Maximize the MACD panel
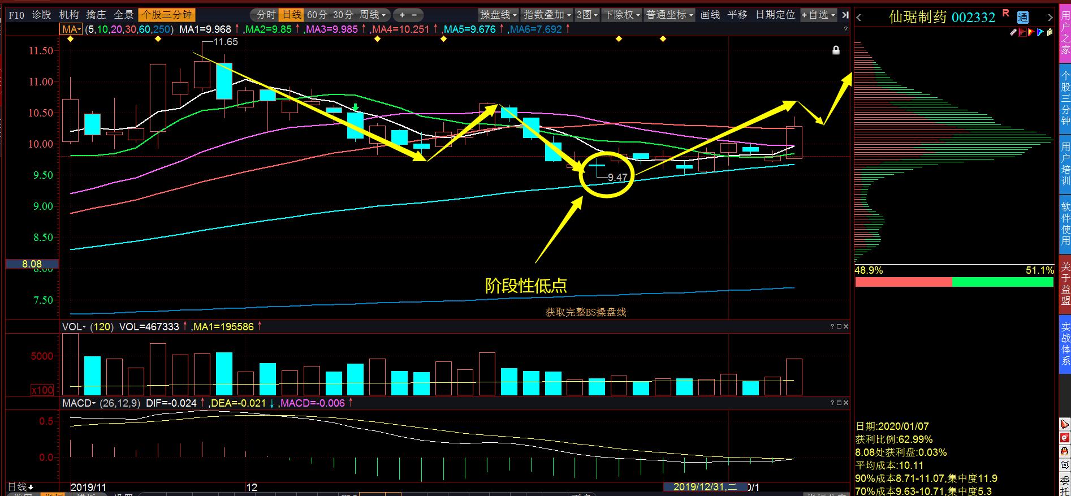Image resolution: width=1071 pixels, height=496 pixels. 839,403
